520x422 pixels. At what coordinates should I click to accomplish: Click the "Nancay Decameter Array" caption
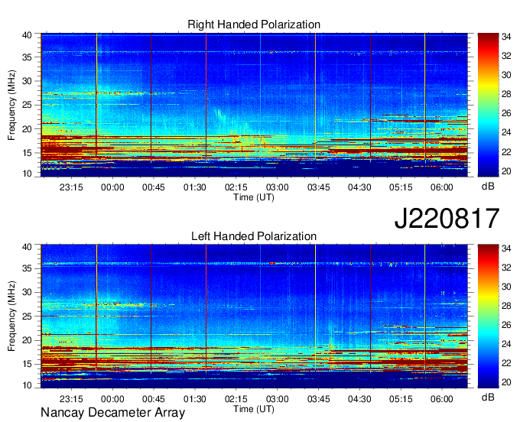tap(112, 413)
